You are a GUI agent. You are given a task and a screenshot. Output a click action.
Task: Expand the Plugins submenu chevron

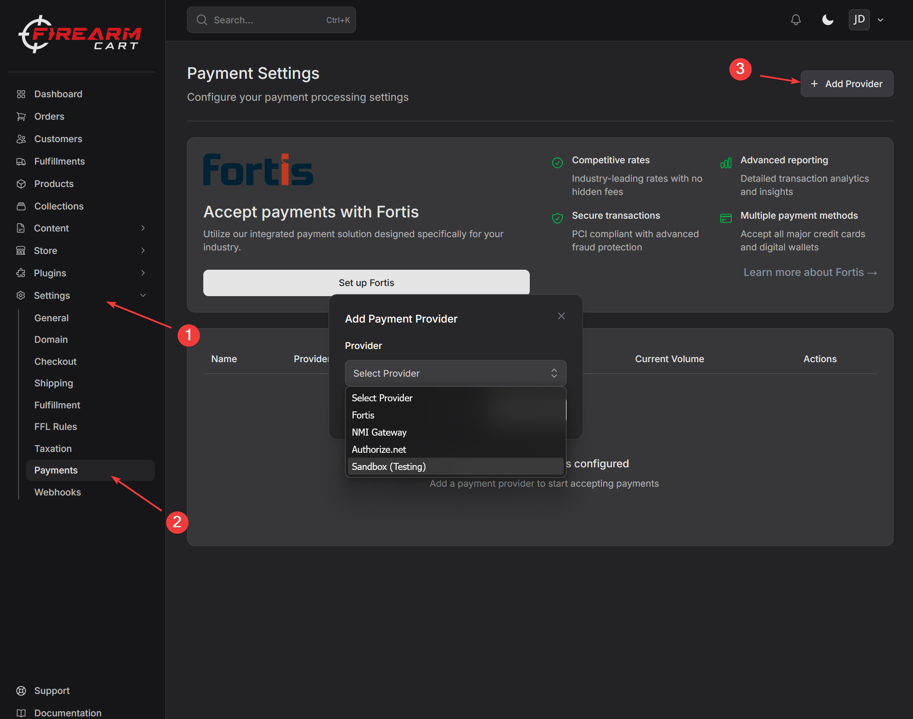click(x=143, y=273)
